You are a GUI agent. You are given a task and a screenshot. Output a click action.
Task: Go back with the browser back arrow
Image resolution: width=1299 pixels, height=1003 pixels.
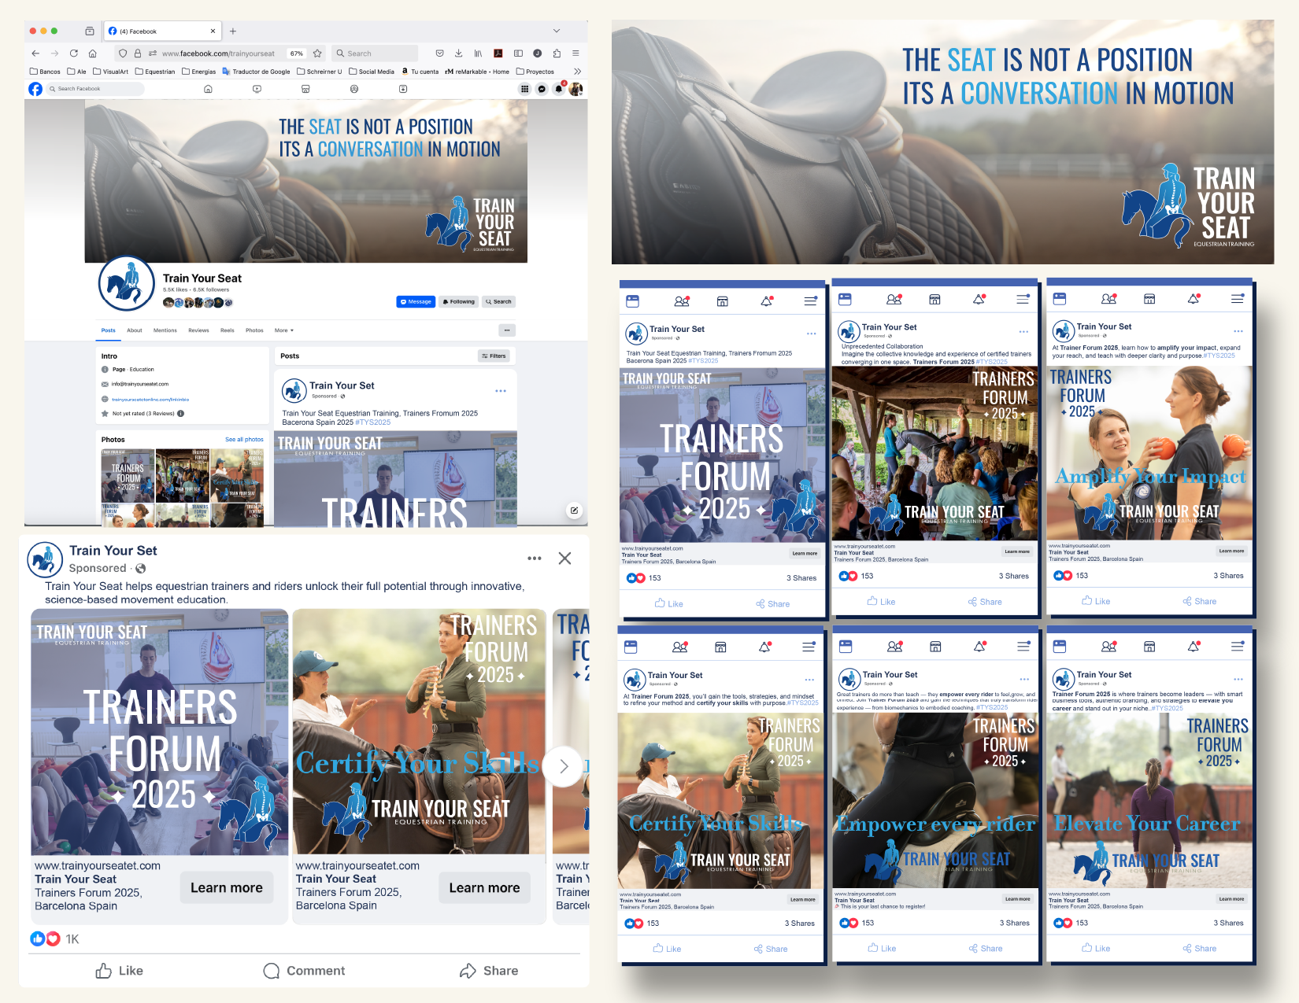(x=35, y=53)
